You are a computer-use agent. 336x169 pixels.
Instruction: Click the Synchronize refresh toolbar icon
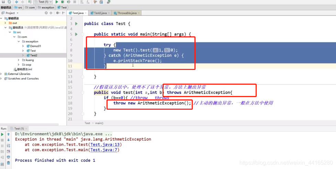point(9,2)
